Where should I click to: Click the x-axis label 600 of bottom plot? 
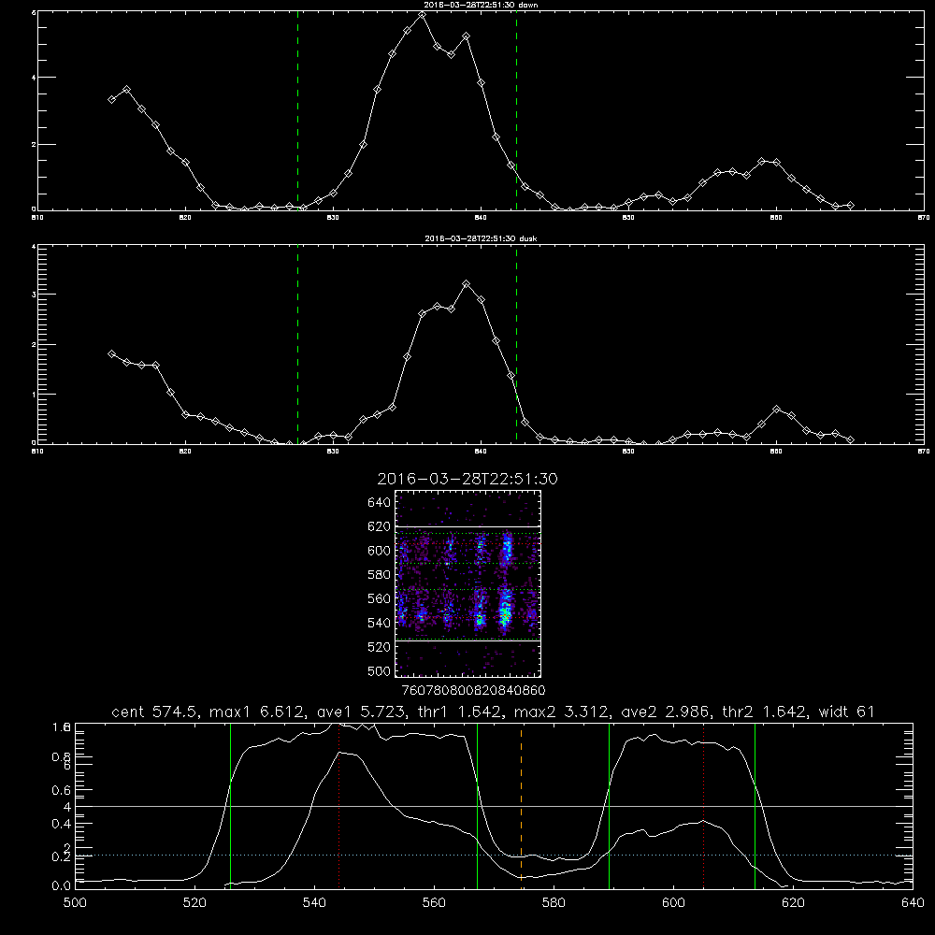pos(673,903)
